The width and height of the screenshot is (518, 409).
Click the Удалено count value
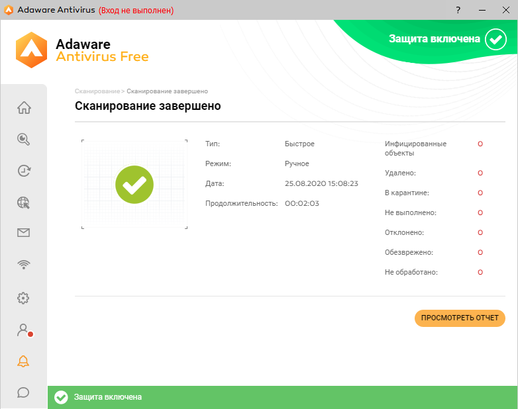[480, 173]
